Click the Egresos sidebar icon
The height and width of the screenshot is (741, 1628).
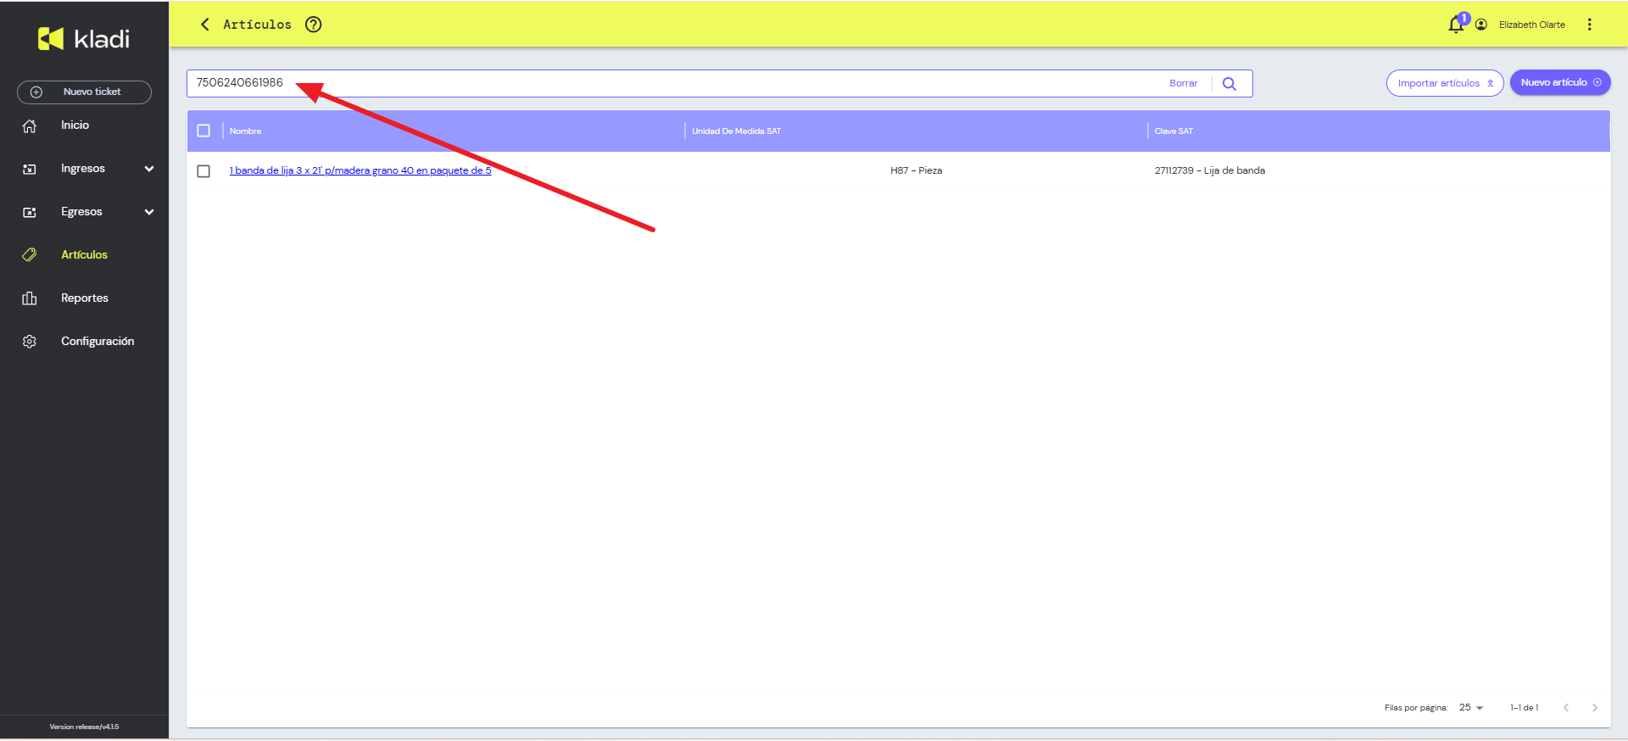[30, 212]
